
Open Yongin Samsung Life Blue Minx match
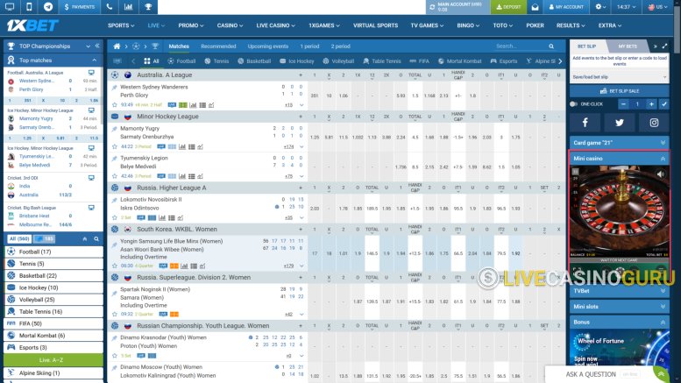(x=172, y=241)
